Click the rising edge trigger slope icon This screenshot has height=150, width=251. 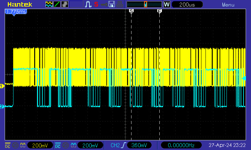(x=124, y=145)
